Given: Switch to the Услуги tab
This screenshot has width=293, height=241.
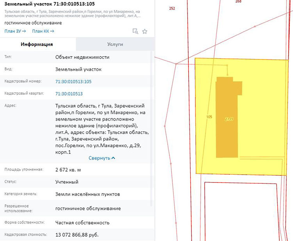Looking at the screenshot, I should (x=115, y=44).
